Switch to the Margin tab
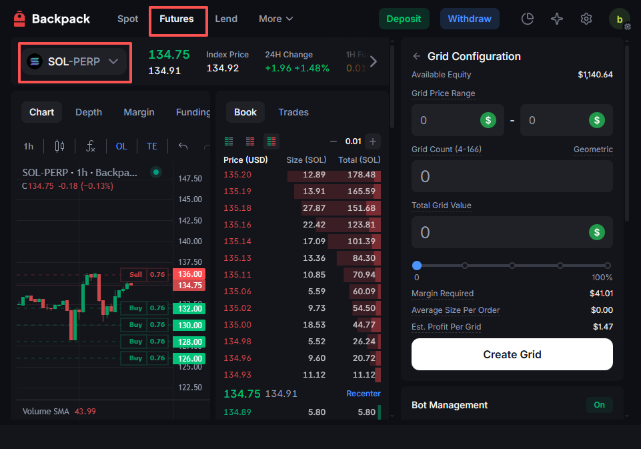This screenshot has height=449, width=641. (x=139, y=112)
